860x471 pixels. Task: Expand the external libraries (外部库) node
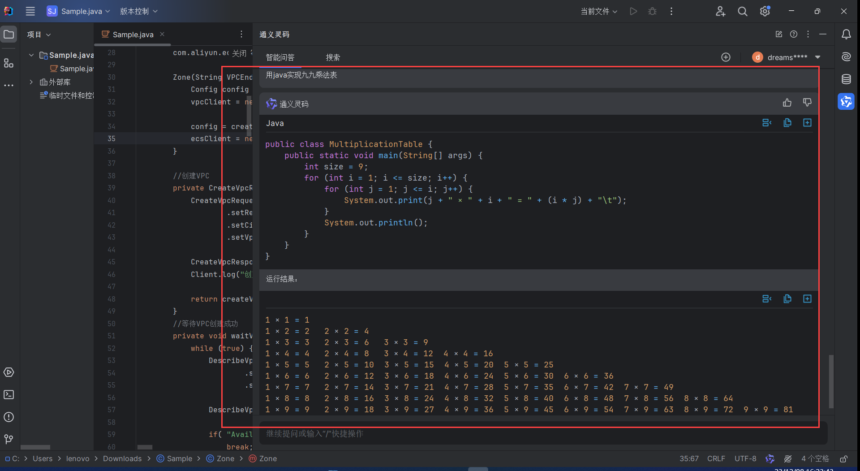click(x=31, y=82)
